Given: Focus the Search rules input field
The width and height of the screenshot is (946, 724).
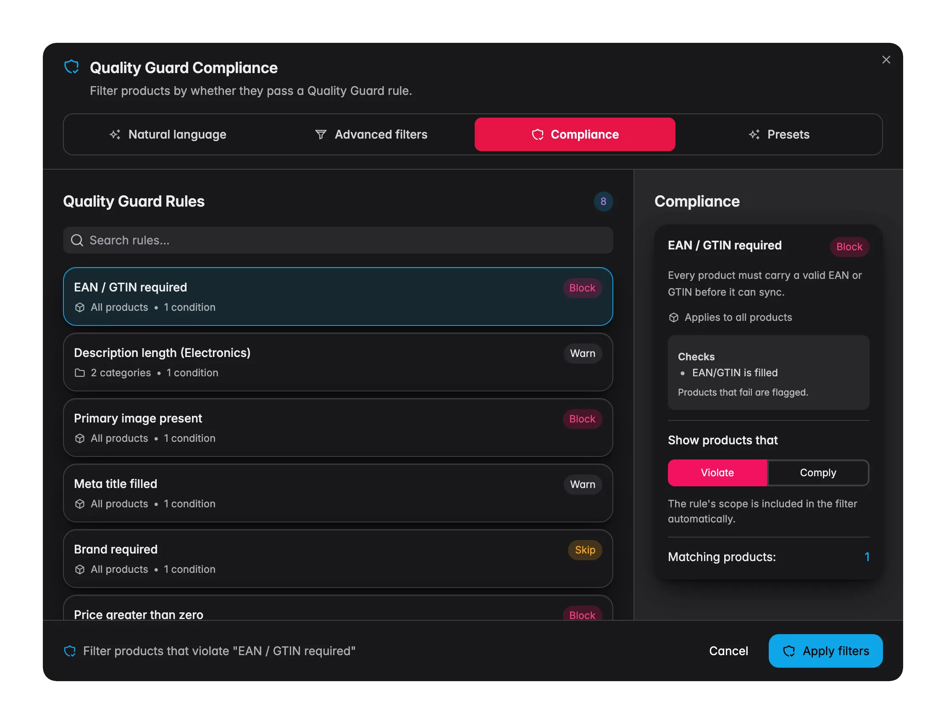Looking at the screenshot, I should (x=338, y=240).
